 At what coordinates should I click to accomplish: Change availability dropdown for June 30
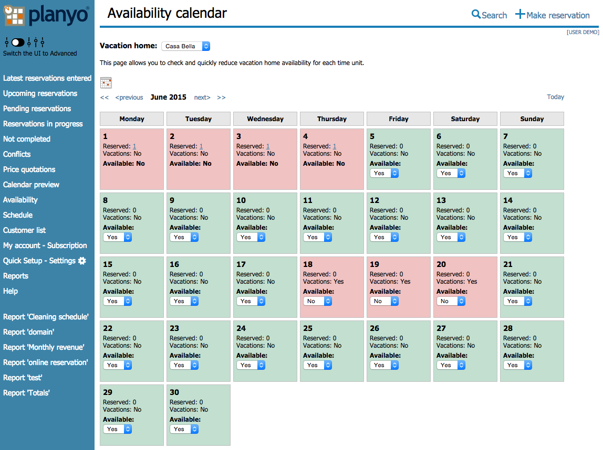click(184, 429)
